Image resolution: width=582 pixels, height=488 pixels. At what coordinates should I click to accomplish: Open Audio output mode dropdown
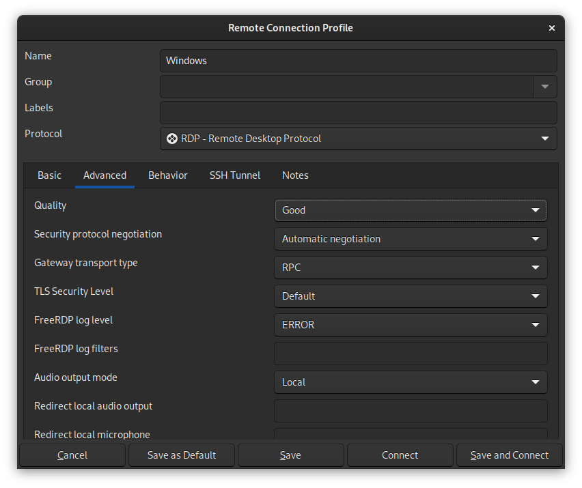[x=411, y=382]
